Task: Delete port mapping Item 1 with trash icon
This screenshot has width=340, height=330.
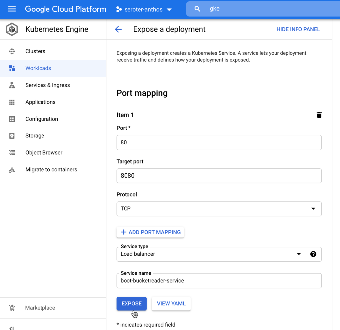Action: pyautogui.click(x=319, y=115)
